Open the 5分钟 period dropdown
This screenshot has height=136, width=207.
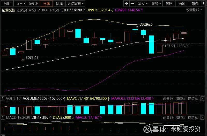pos(33,3)
